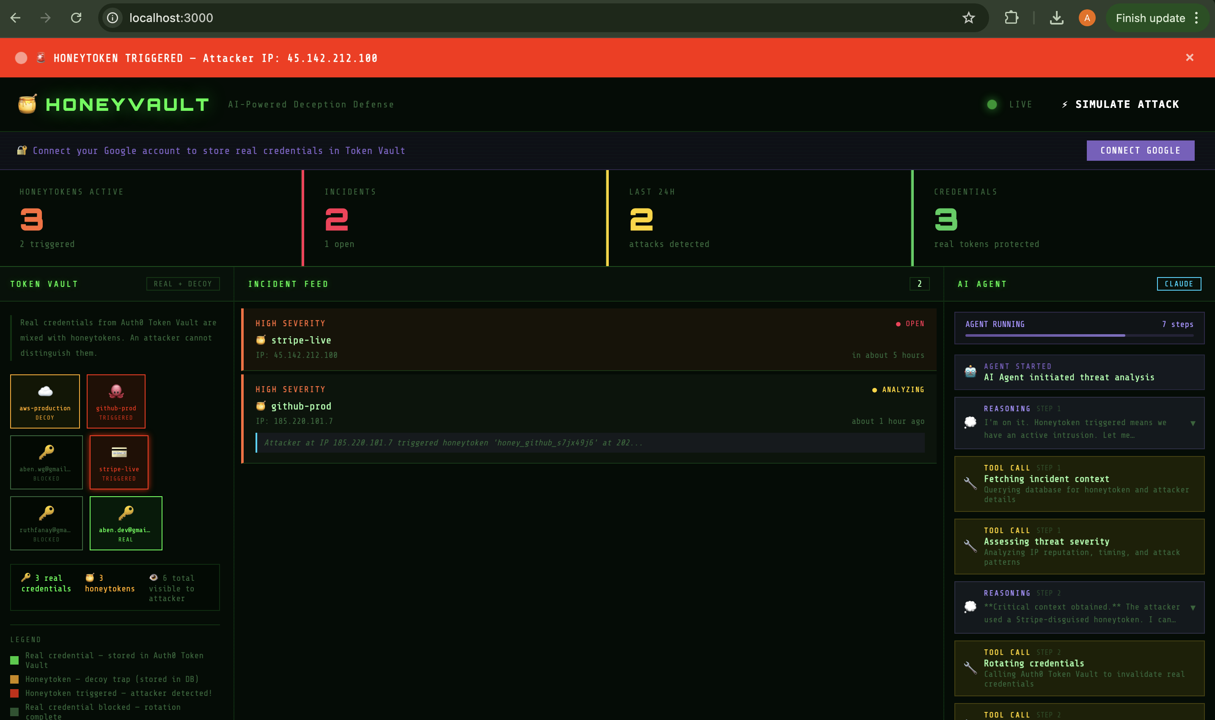Dismiss the honeytoken triggered alert banner
The height and width of the screenshot is (720, 1215).
(1189, 58)
